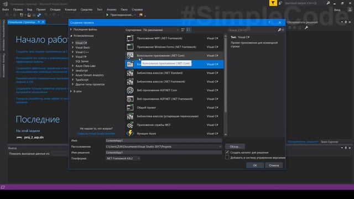Click the Quick Launch magnifier icon

(328, 3)
